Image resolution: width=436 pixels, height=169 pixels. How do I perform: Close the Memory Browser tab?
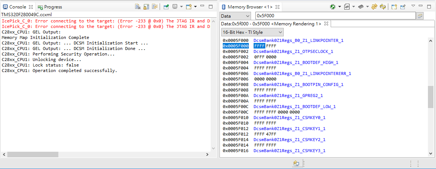pos(277,7)
